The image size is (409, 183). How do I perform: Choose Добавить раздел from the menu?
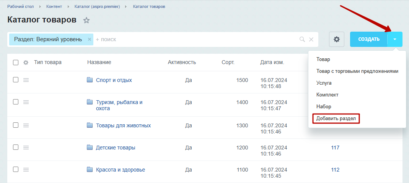pos(336,119)
